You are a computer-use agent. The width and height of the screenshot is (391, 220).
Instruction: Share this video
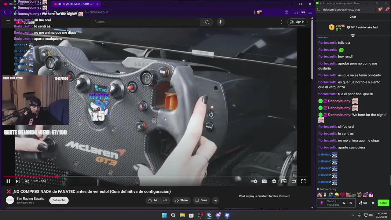[181, 200]
